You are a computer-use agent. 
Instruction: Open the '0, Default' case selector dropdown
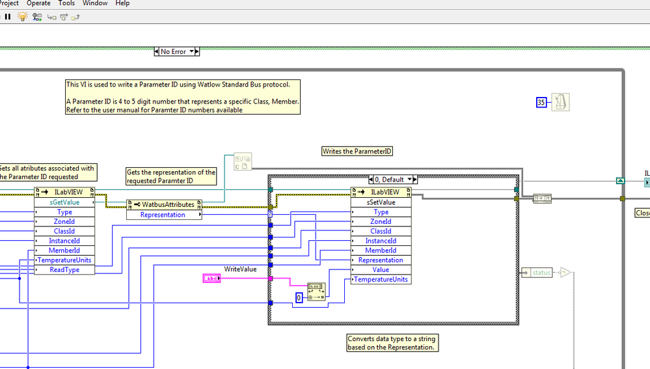tap(409, 180)
